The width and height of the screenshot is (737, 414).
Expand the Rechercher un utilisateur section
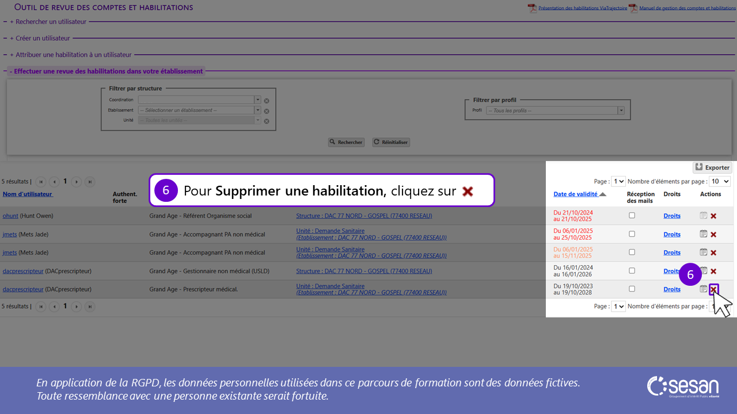(x=48, y=21)
